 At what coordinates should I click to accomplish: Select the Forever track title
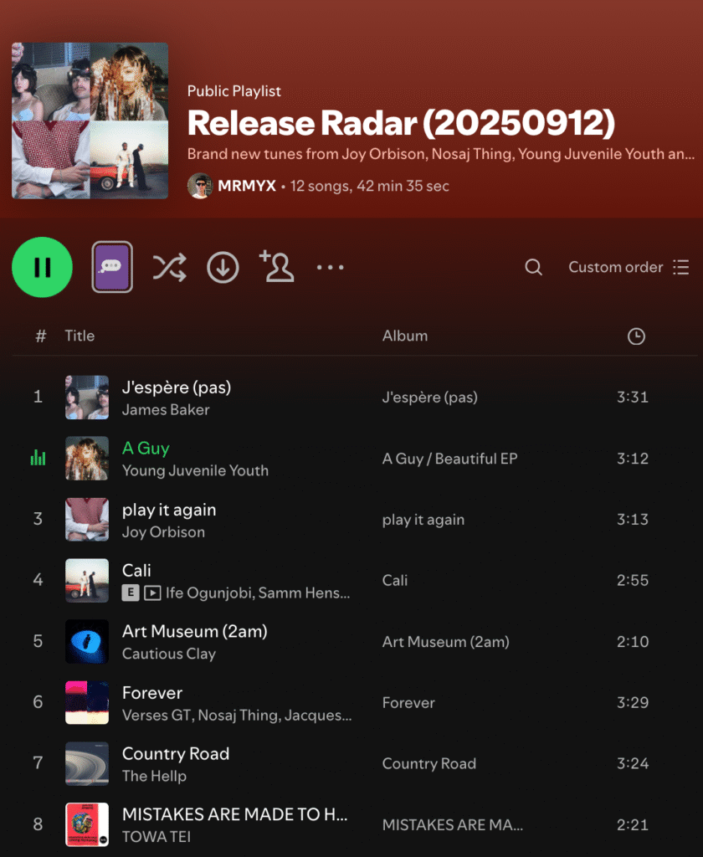click(x=152, y=693)
